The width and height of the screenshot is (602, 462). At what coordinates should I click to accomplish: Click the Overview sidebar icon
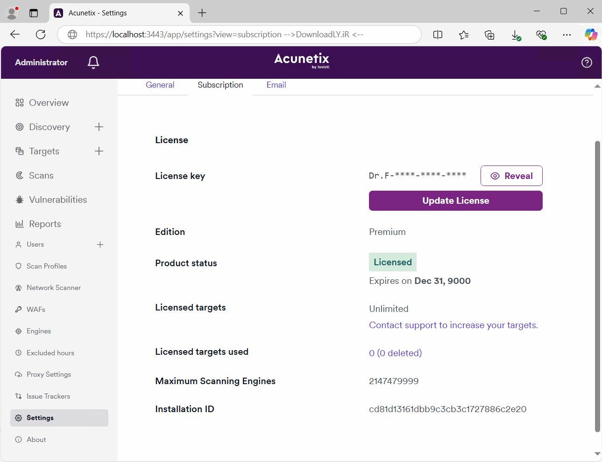click(x=20, y=103)
